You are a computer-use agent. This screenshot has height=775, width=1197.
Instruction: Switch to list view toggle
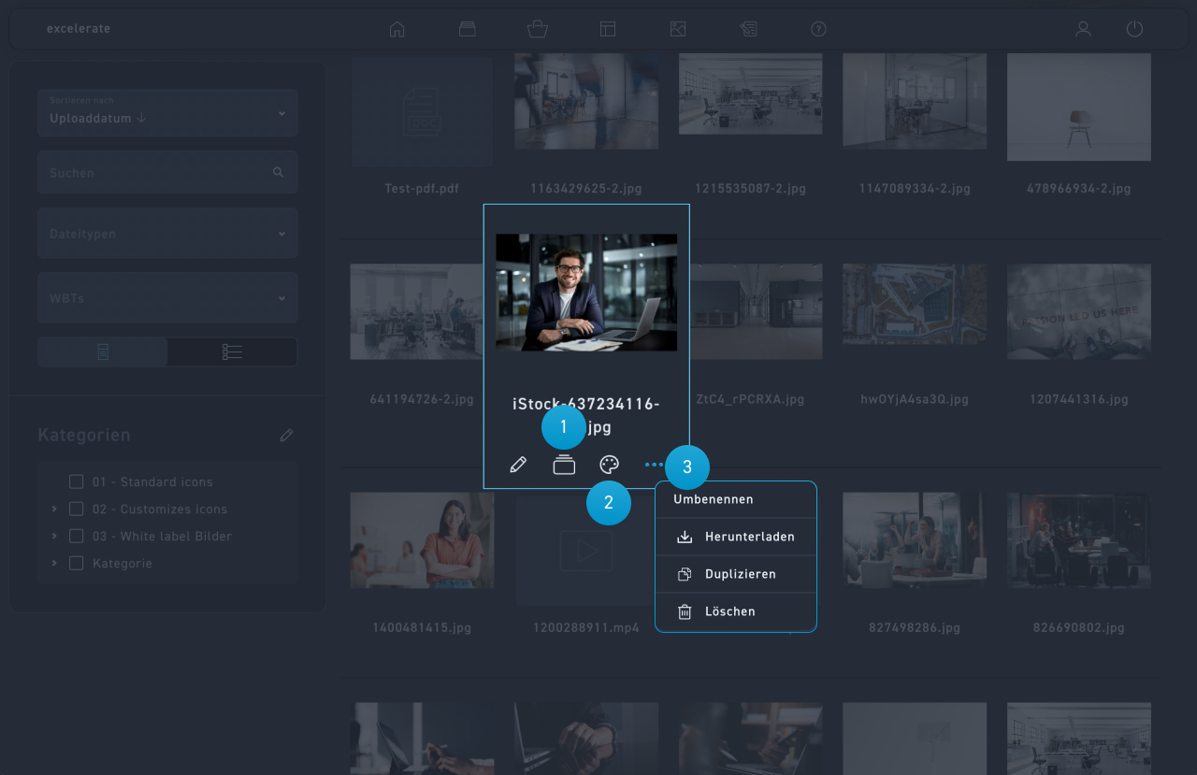(232, 352)
